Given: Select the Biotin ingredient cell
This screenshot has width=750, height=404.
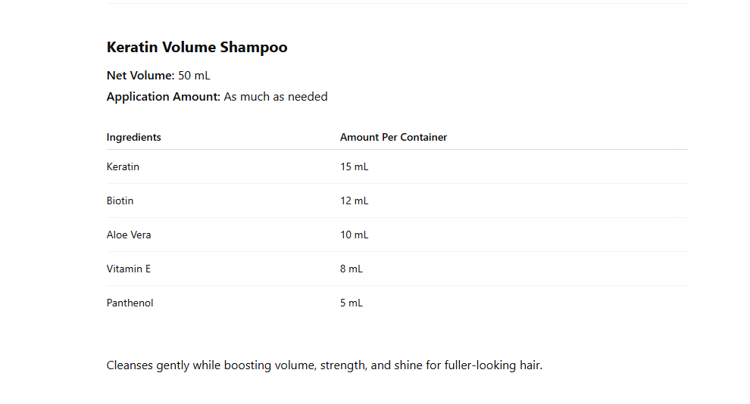Looking at the screenshot, I should pos(120,200).
